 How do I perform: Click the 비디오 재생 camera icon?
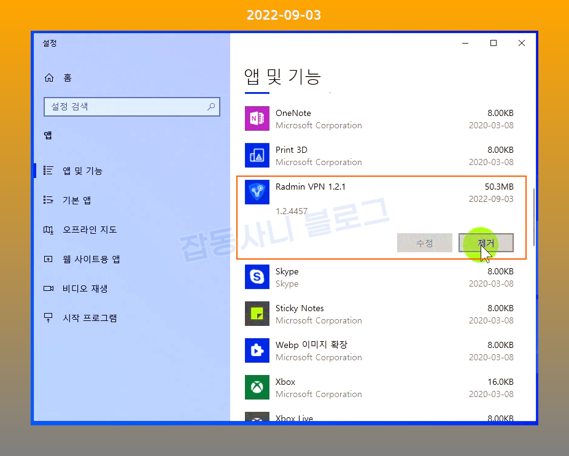(x=48, y=288)
